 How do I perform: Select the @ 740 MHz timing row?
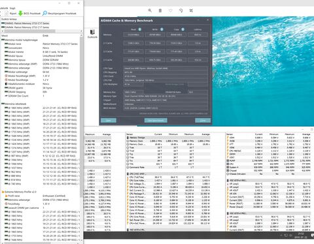point(41,184)
